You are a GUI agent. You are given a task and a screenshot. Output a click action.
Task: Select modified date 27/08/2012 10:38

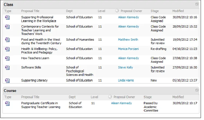point(185,58)
